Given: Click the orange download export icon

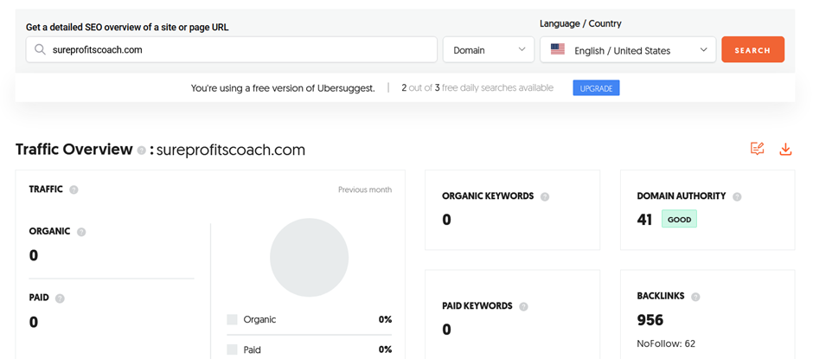Looking at the screenshot, I should click(785, 150).
